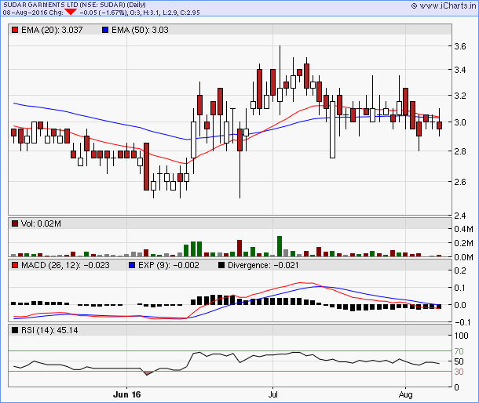479x403 pixels.
Task: Click the blue EMA (50) legend swatch
Action: tap(105, 30)
